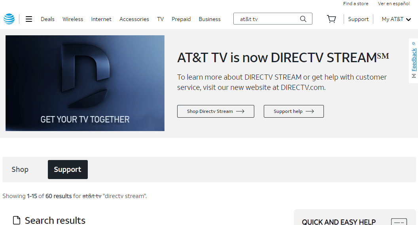Click the AT&T globe logo

pos(9,19)
